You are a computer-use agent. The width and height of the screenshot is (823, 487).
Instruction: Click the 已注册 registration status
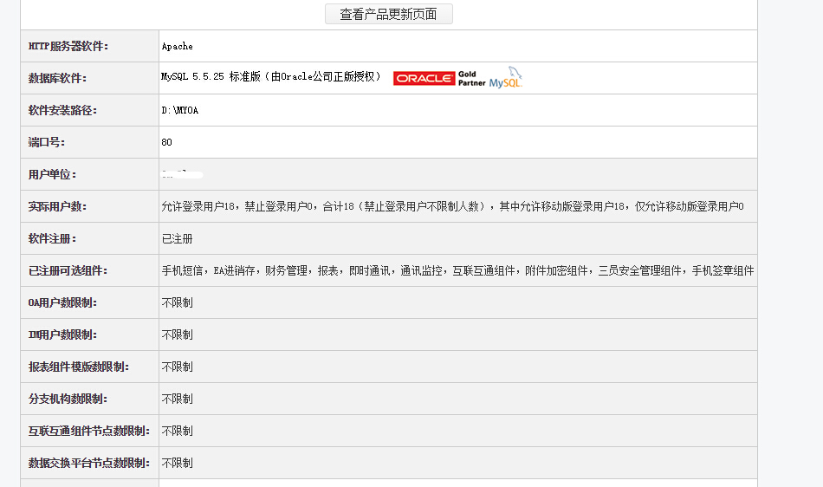click(x=177, y=238)
